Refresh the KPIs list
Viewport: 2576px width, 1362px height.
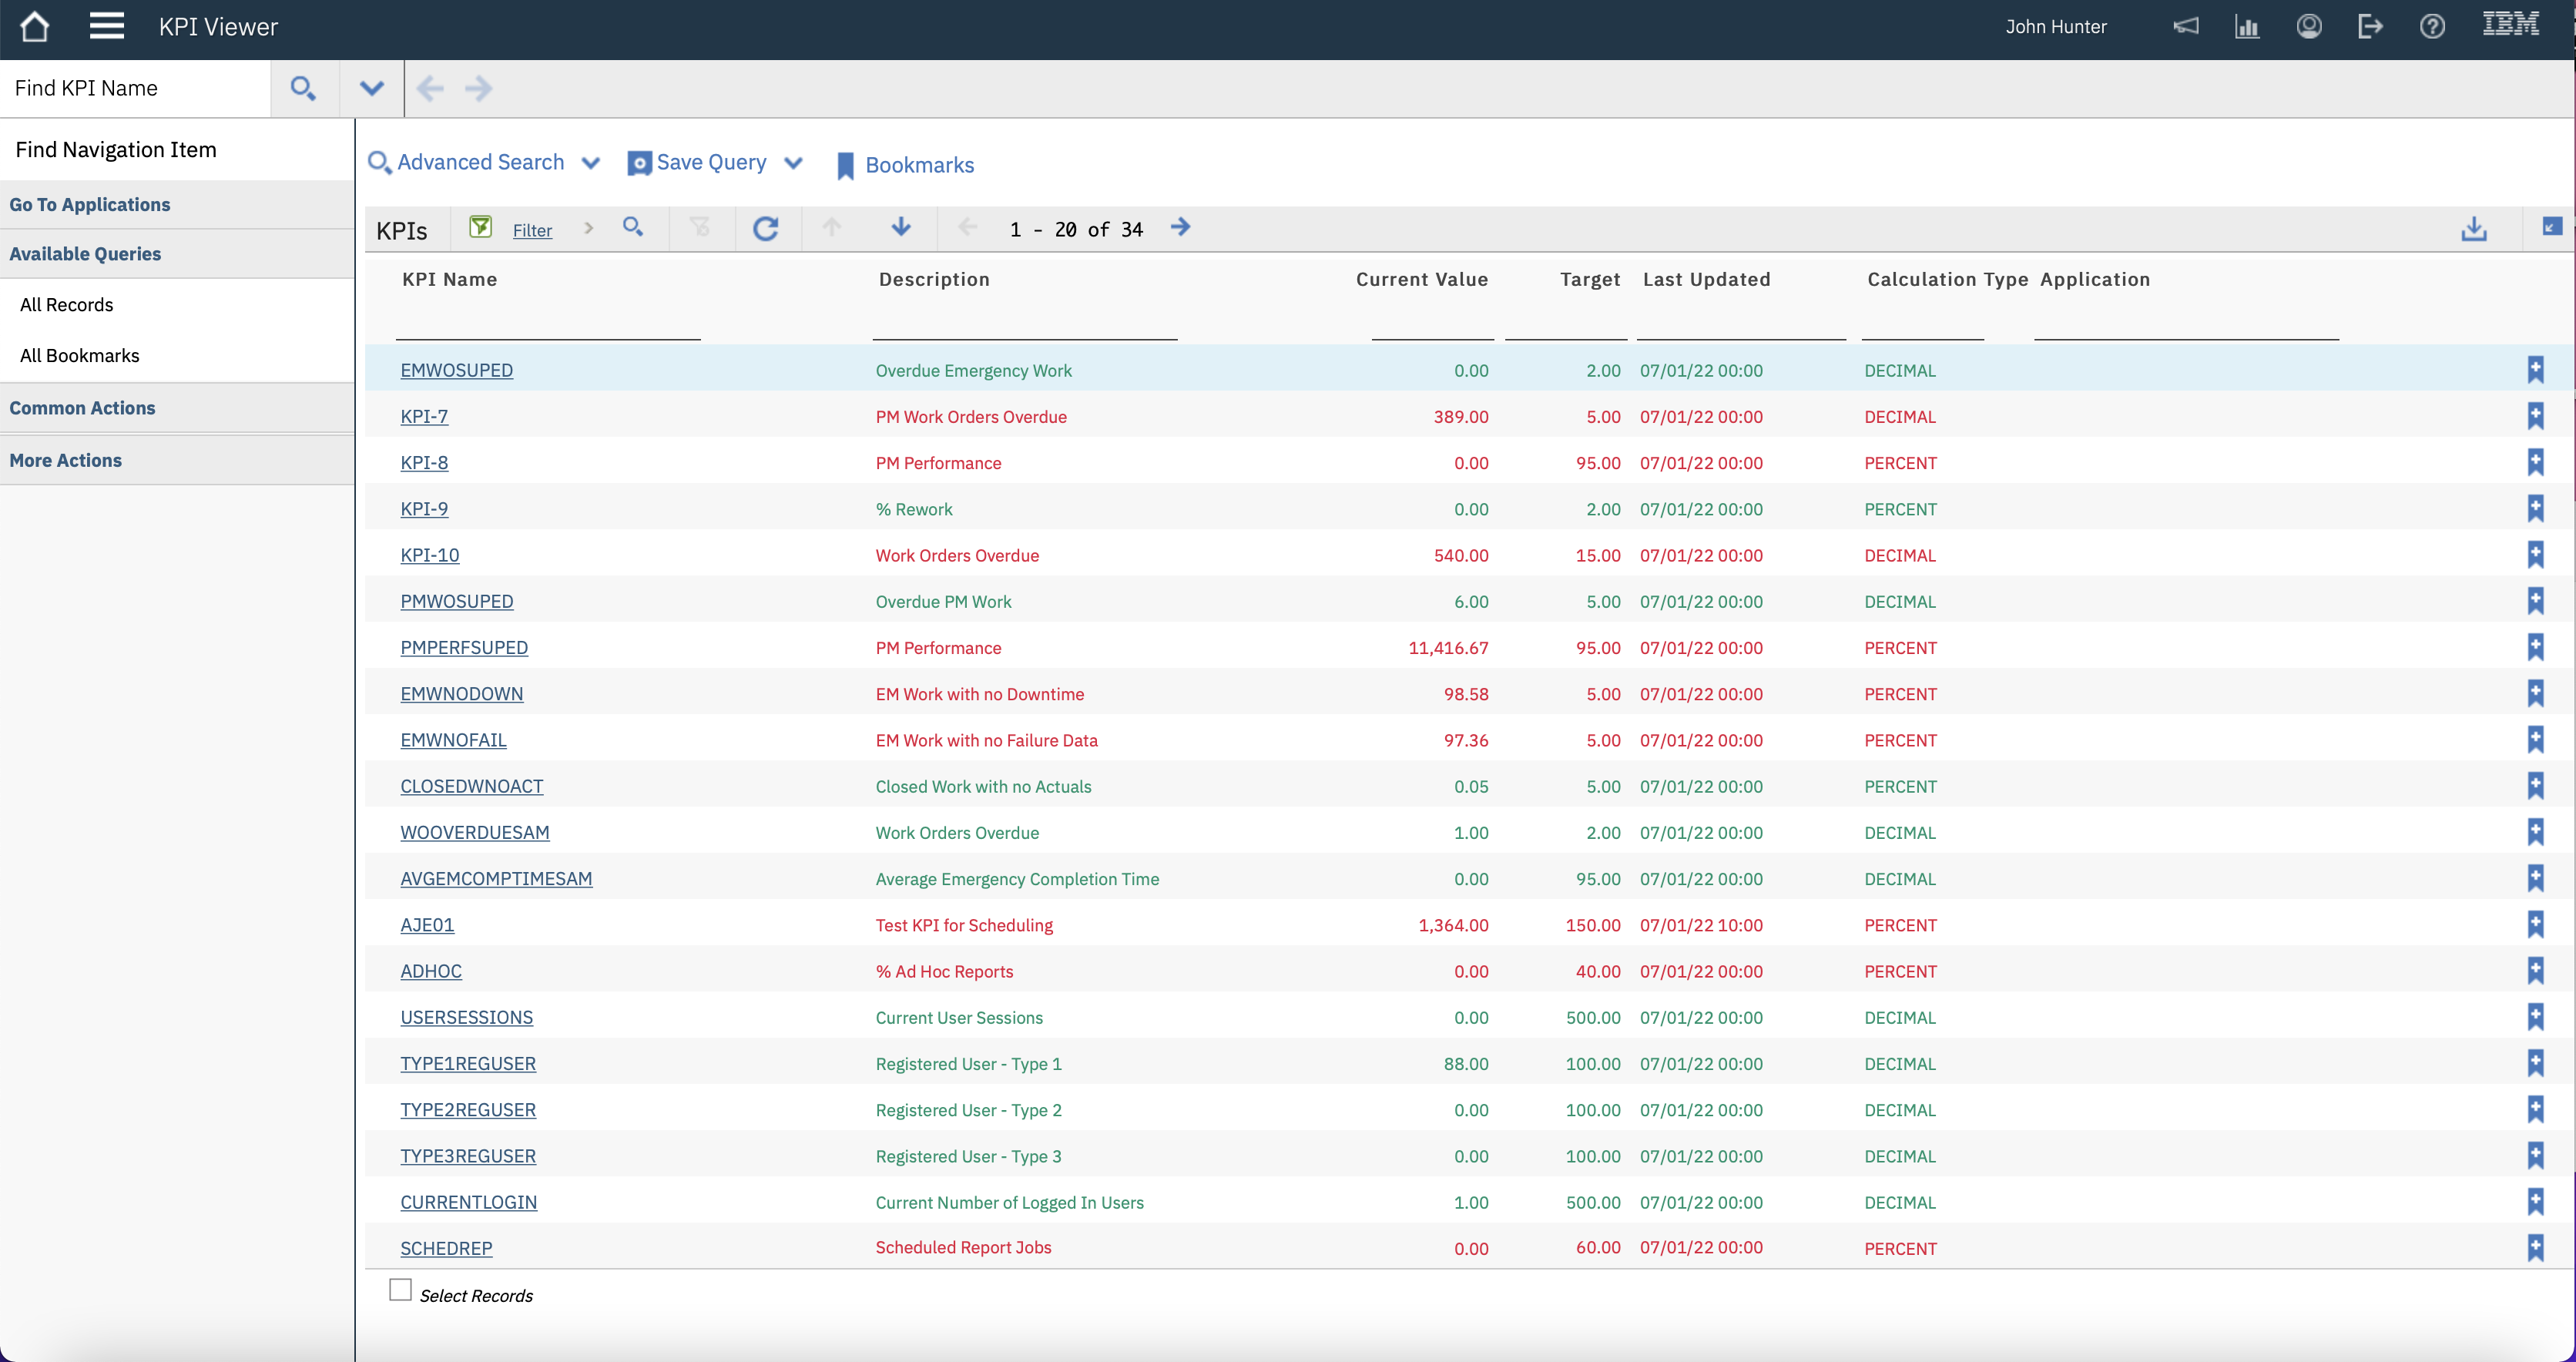pos(766,228)
